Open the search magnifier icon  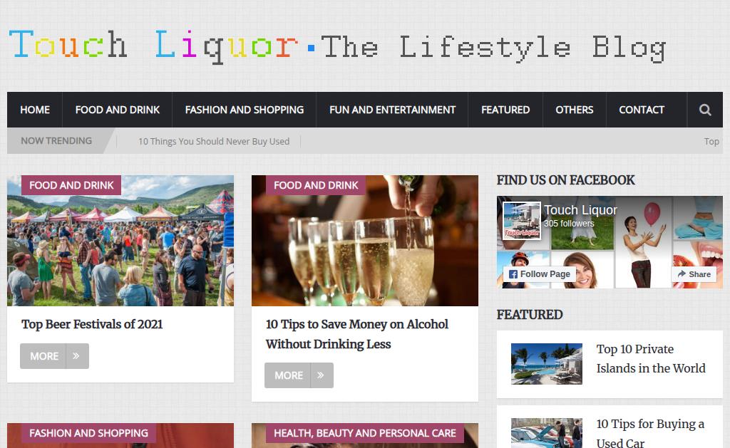click(705, 110)
